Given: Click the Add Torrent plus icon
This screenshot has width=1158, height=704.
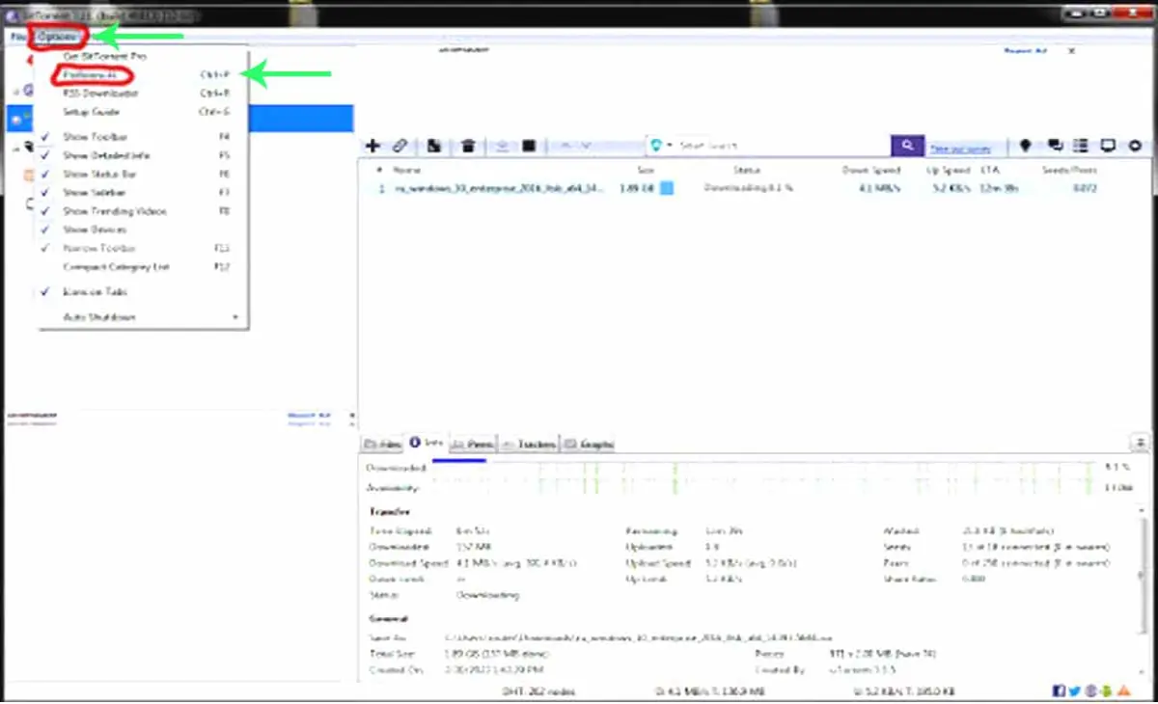Looking at the screenshot, I should tap(373, 146).
